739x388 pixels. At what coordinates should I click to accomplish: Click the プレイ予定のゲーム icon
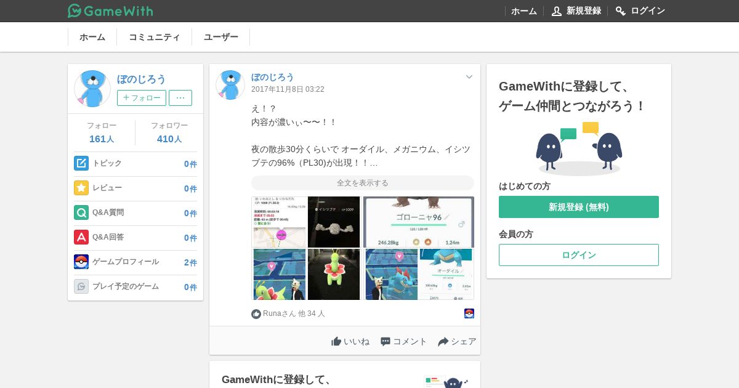point(81,286)
